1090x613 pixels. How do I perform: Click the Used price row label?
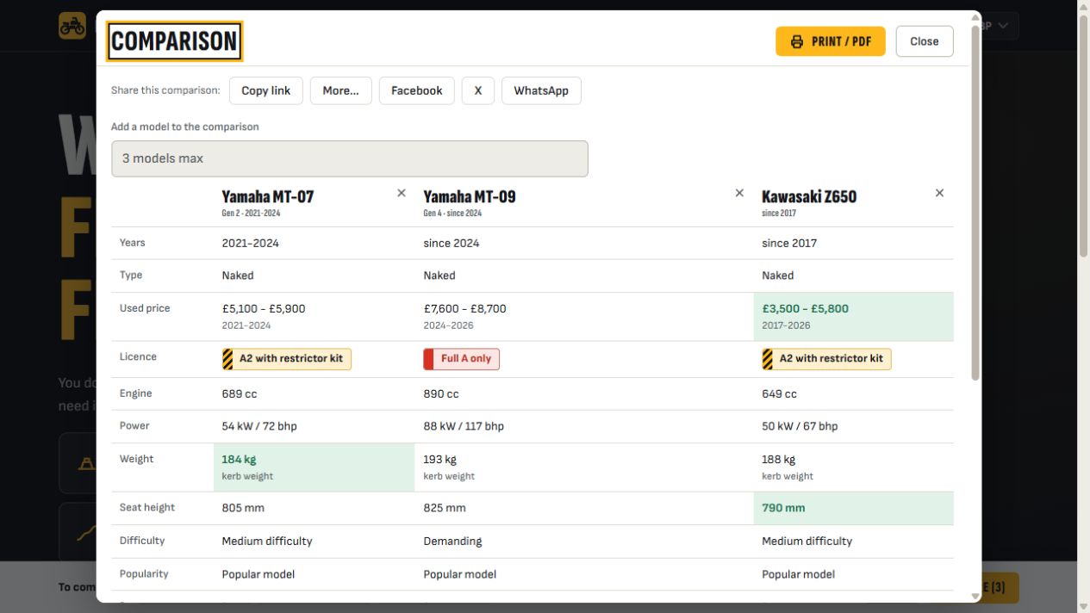click(x=145, y=308)
